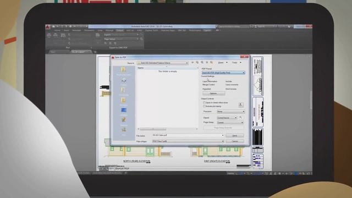
Task: Switch to the Layout ribbon tab
Action: click(207, 30)
